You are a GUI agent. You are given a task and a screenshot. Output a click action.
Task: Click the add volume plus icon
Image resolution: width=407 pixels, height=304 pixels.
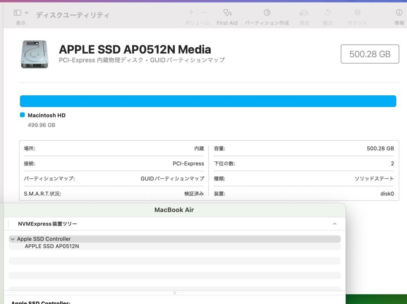(191, 12)
